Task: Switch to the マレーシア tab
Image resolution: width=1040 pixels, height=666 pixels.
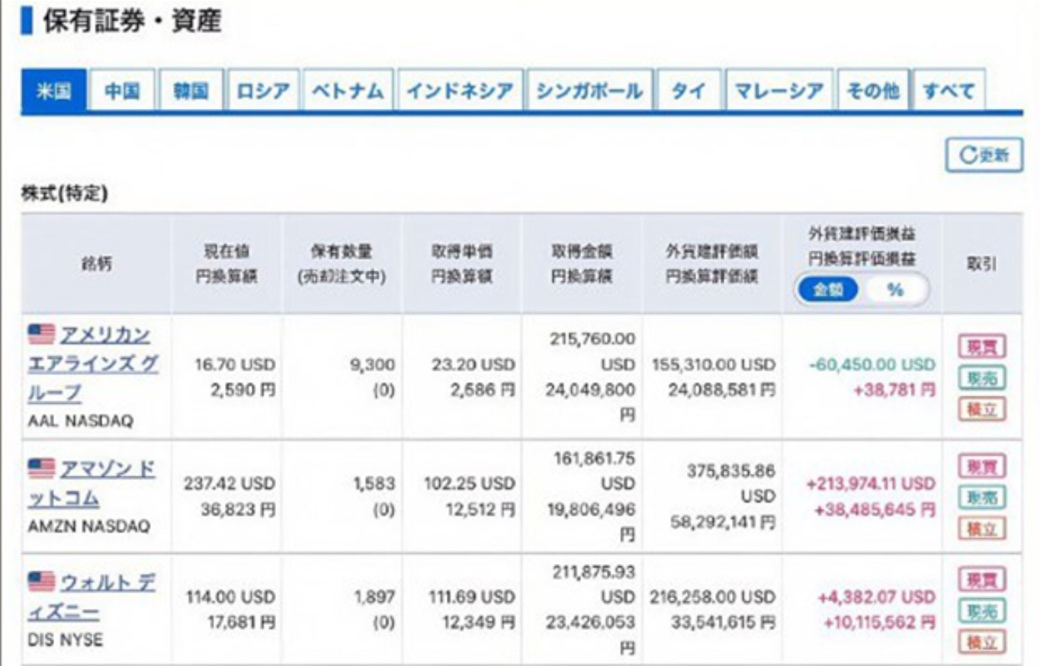Action: click(x=779, y=91)
